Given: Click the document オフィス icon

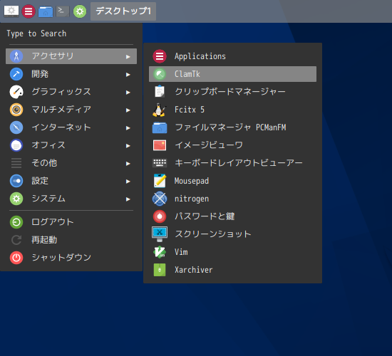Looking at the screenshot, I should click(x=16, y=145).
